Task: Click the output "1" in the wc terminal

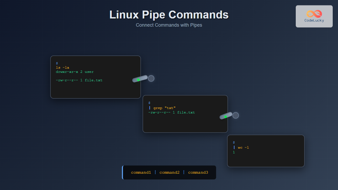Action: coord(234,152)
